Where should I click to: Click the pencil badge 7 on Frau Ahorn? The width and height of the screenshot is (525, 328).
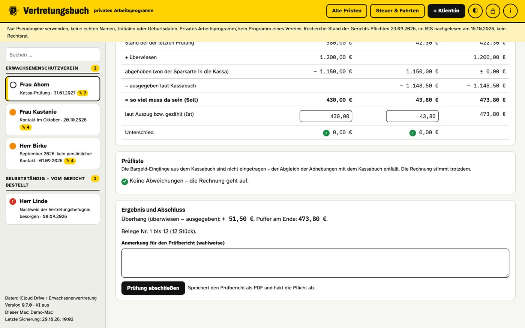click(x=82, y=93)
